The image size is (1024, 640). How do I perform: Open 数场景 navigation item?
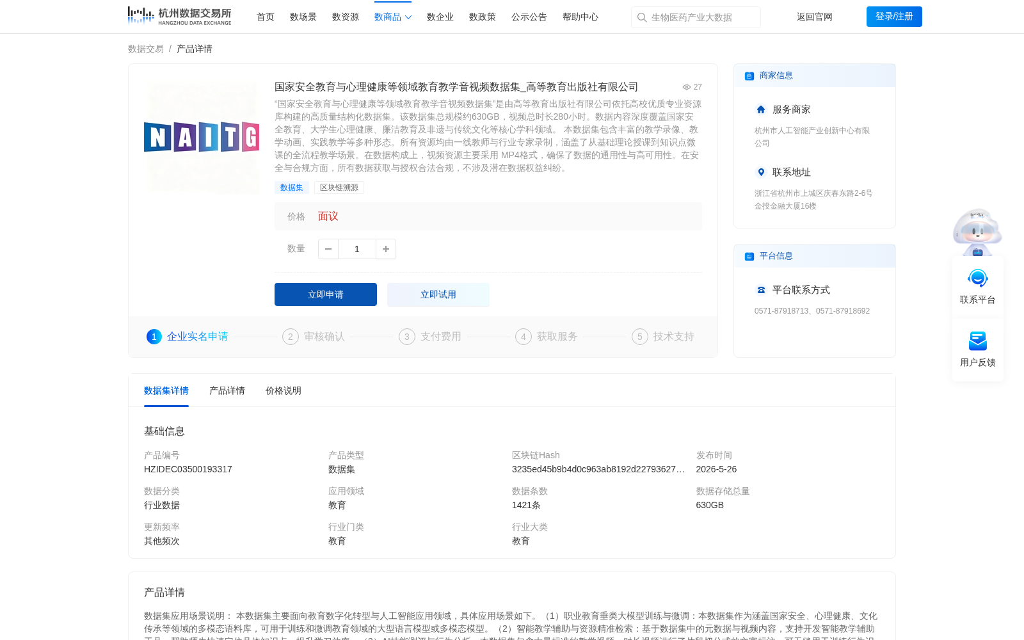[303, 17]
